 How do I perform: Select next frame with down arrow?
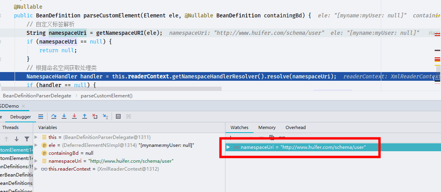[x=17, y=139]
